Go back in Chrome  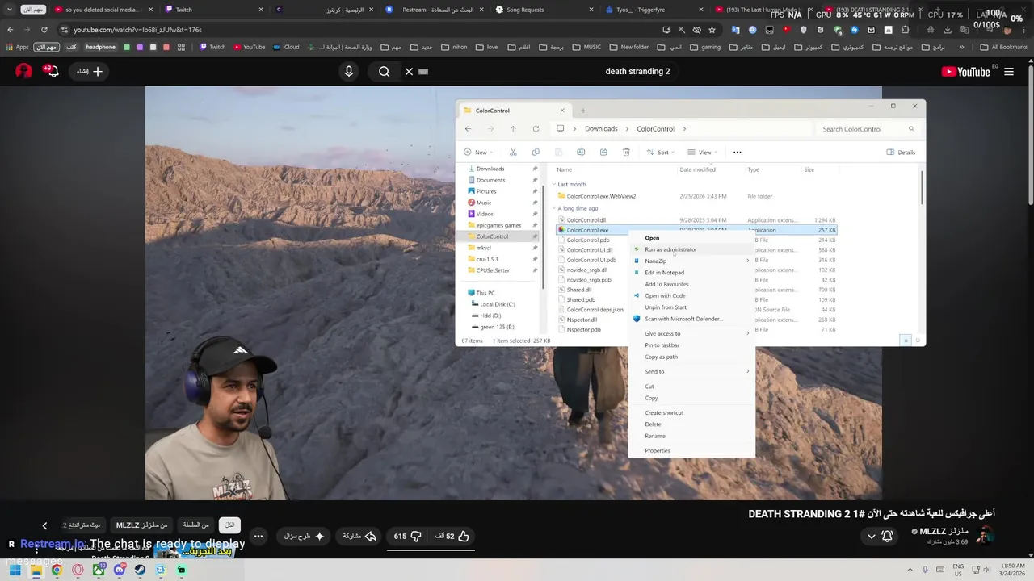(10, 30)
